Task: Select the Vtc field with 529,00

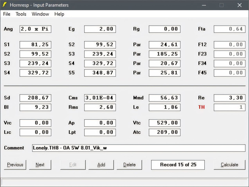Action: (x=165, y=123)
